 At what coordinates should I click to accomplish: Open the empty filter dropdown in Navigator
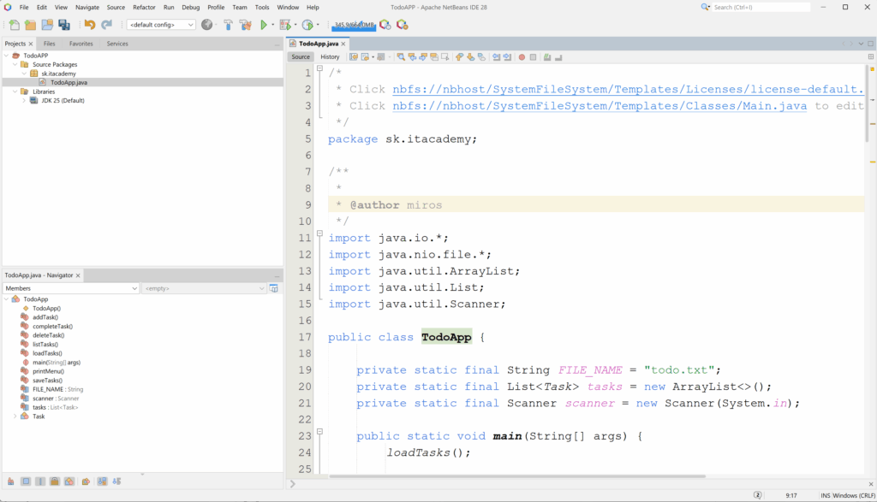coord(204,288)
